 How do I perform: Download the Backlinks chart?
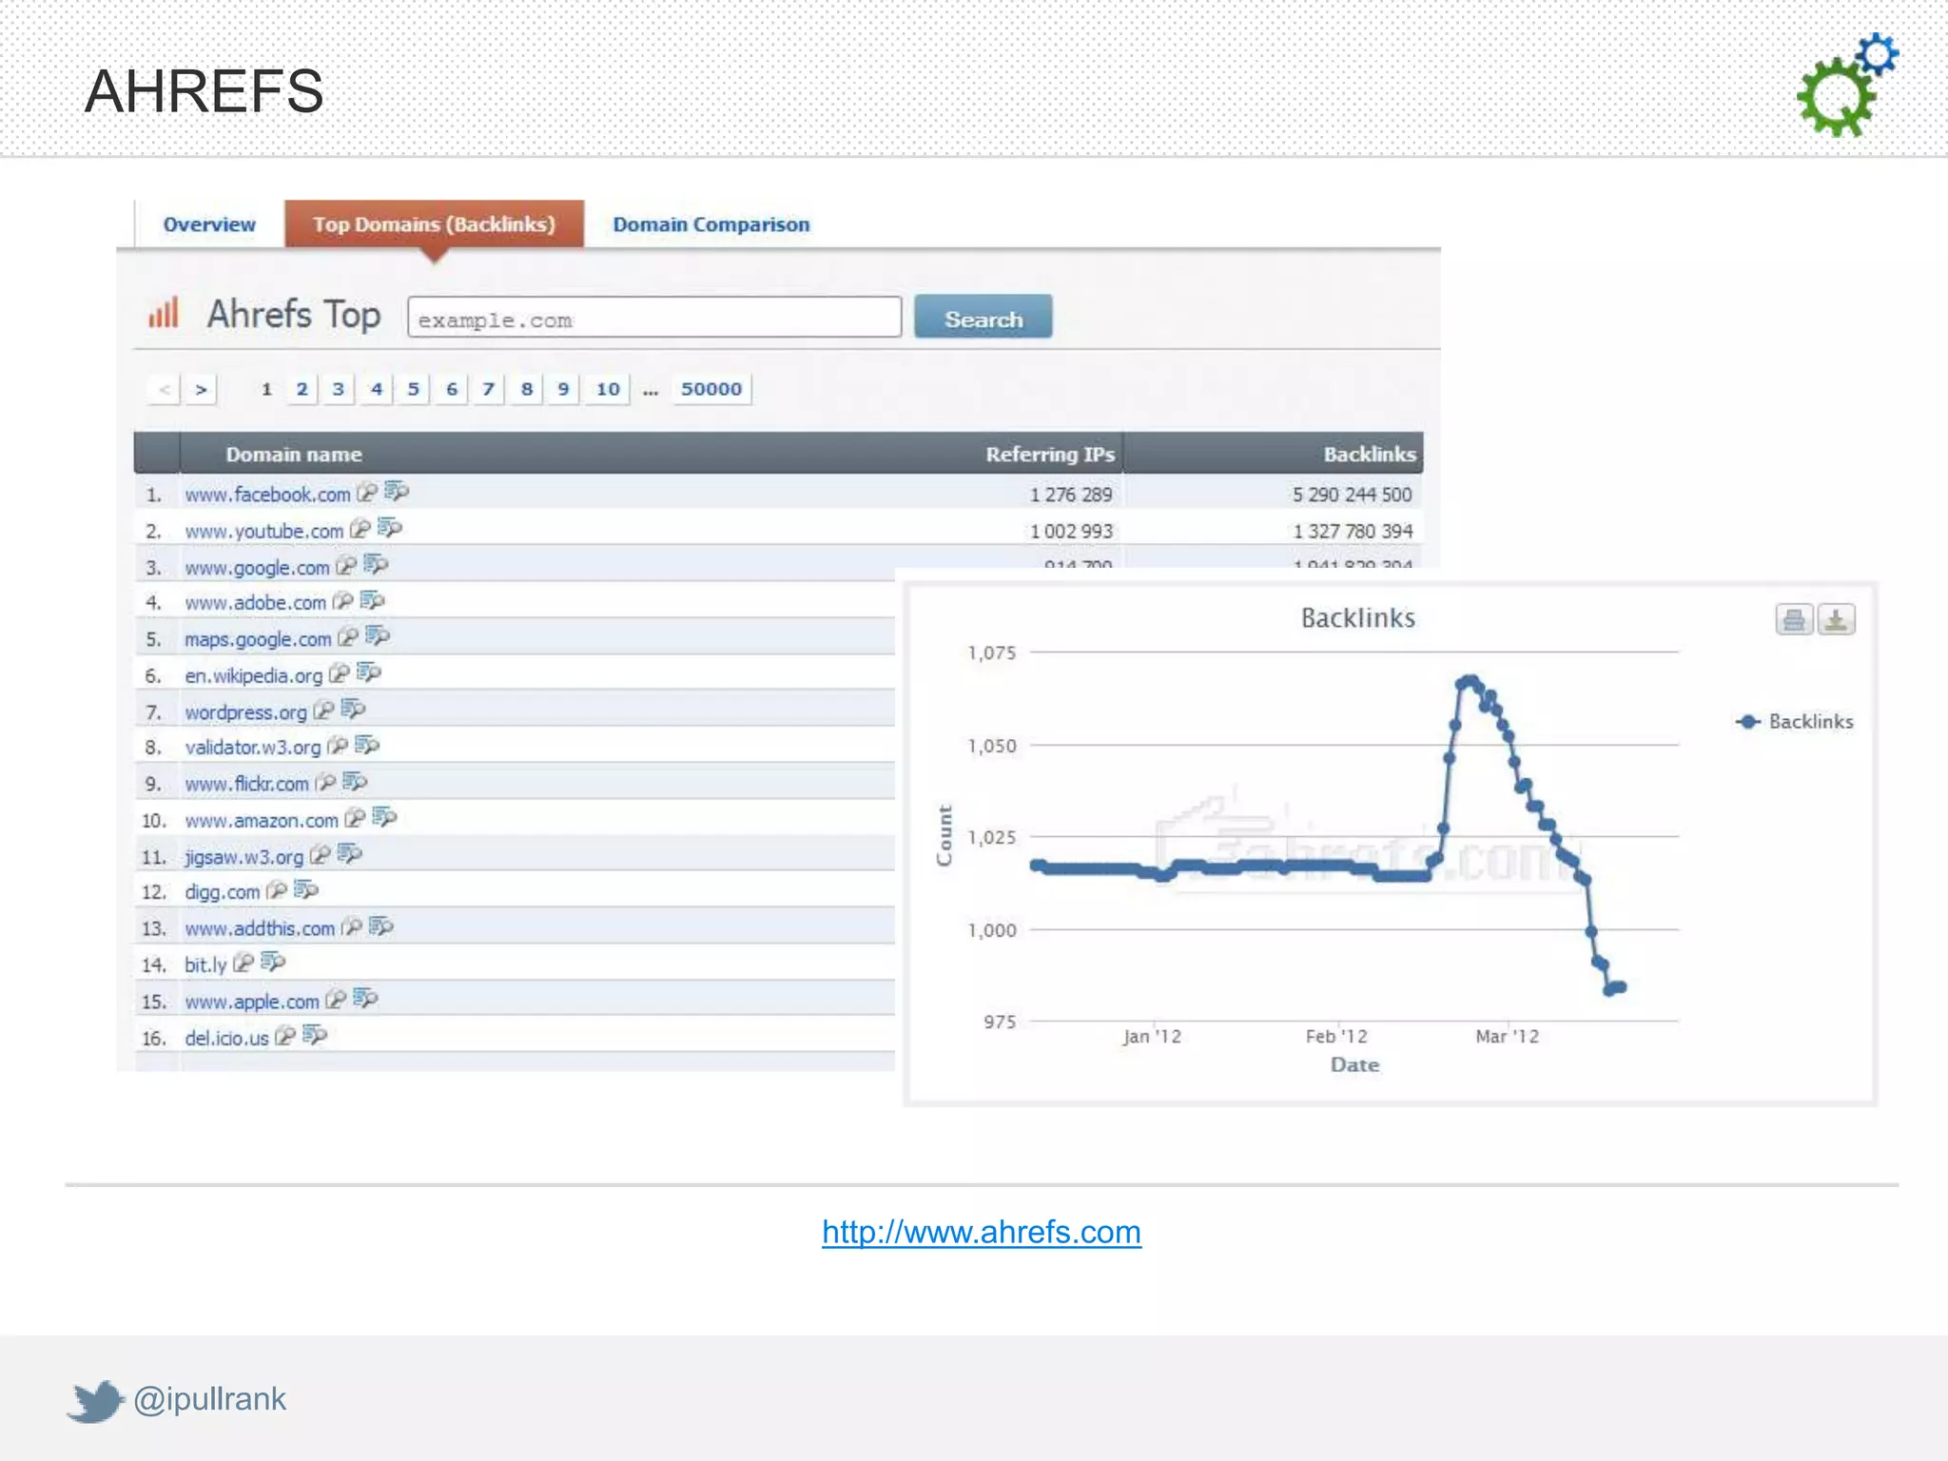pyautogui.click(x=1836, y=620)
